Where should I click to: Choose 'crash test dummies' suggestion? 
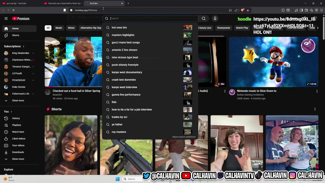pyautogui.click(x=150, y=80)
